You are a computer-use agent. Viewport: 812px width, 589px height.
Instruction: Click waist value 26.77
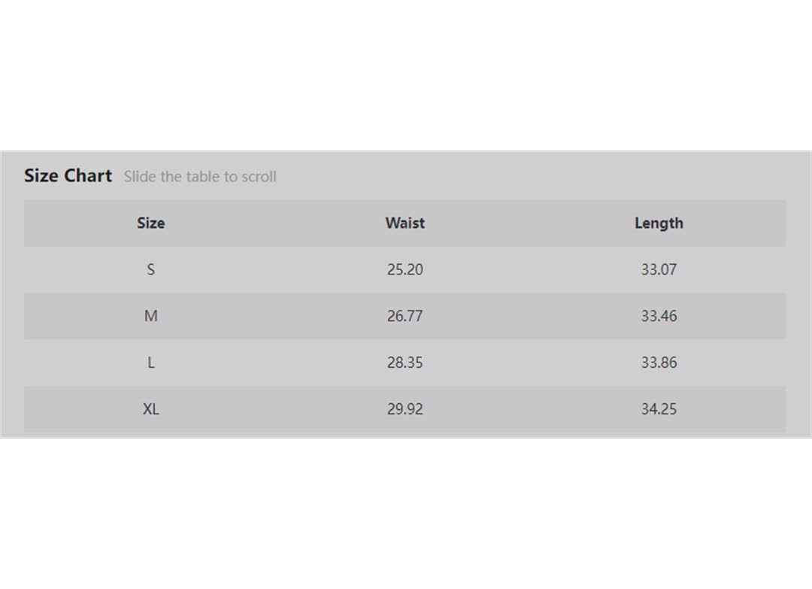pos(405,316)
